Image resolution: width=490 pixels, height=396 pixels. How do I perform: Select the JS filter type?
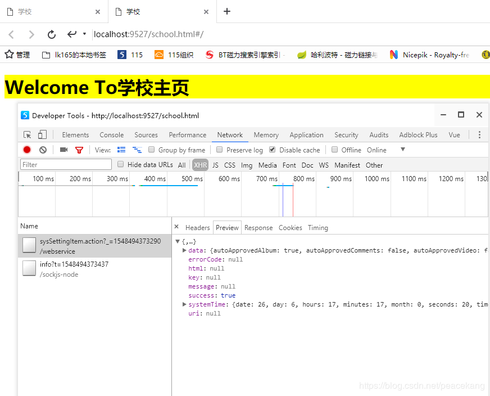coord(215,165)
